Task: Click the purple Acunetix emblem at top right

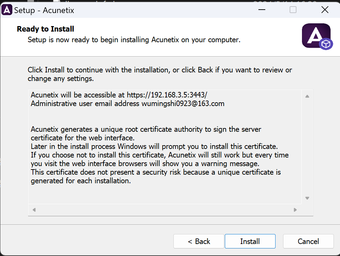Action: [316, 36]
